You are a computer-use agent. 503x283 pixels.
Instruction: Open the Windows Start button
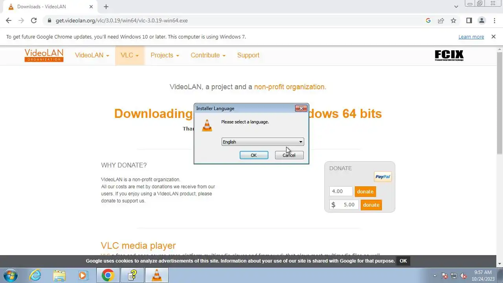[9, 275]
